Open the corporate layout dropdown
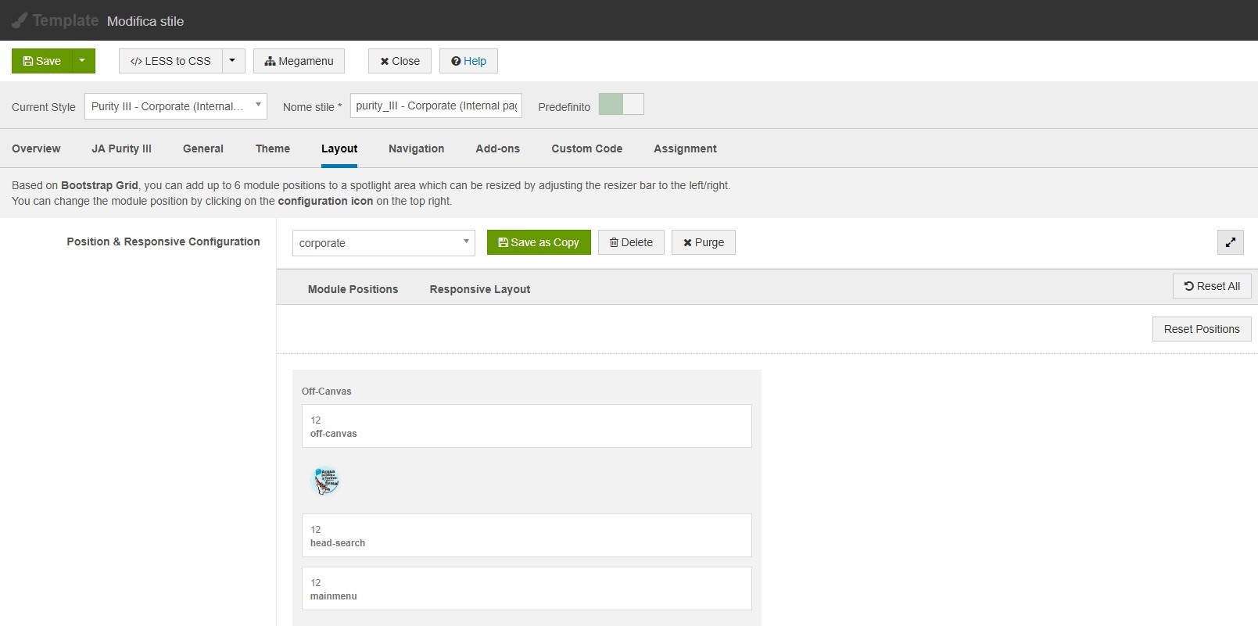Viewport: 1258px width, 626px height. pos(383,243)
